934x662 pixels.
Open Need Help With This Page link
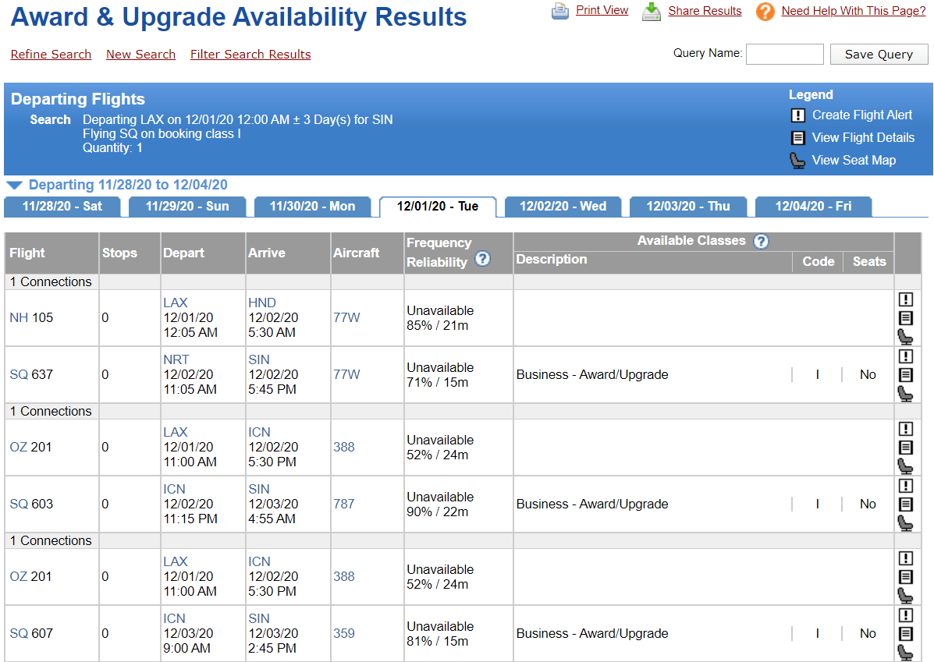click(854, 11)
